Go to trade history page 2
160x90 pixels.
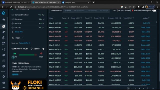coord(132,88)
